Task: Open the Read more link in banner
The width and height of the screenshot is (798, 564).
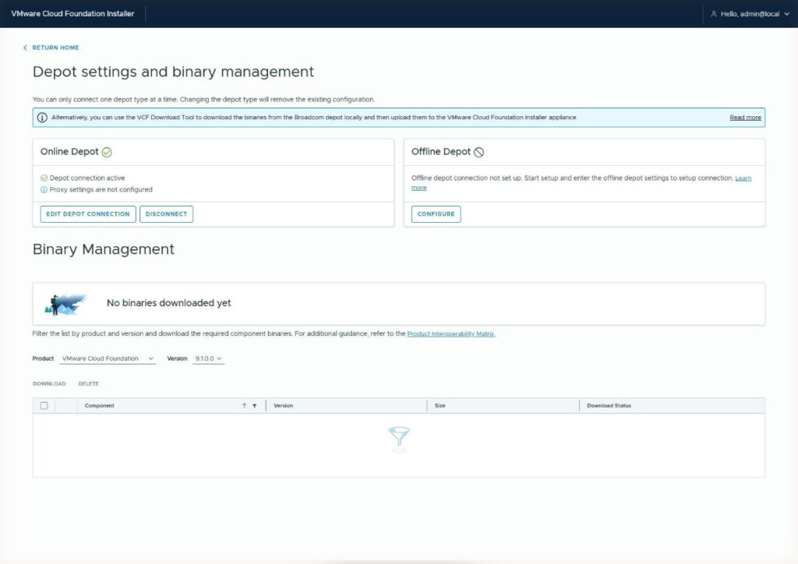Action: [x=745, y=118]
